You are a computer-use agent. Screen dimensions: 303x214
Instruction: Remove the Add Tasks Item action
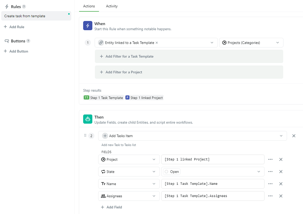(x=294, y=136)
